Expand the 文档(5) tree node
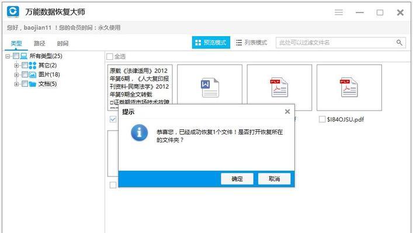413x233 pixels. [16, 84]
